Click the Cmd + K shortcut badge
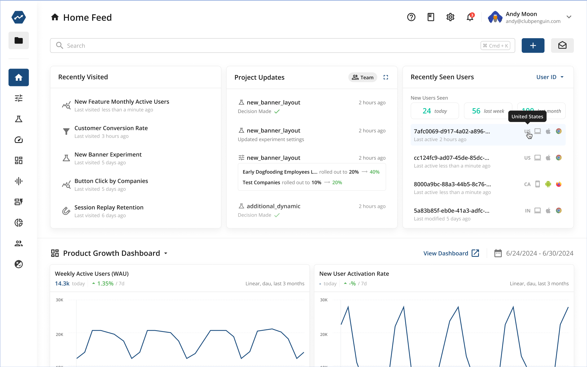This screenshot has width=587, height=367. click(495, 46)
